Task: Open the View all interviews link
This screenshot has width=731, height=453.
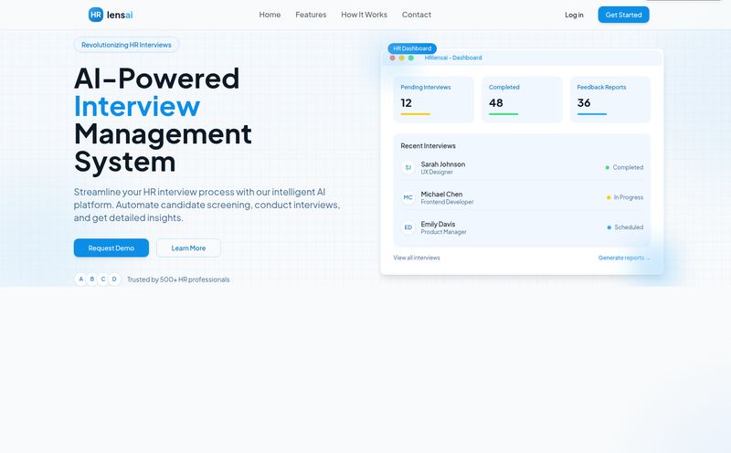Action: [x=417, y=258]
